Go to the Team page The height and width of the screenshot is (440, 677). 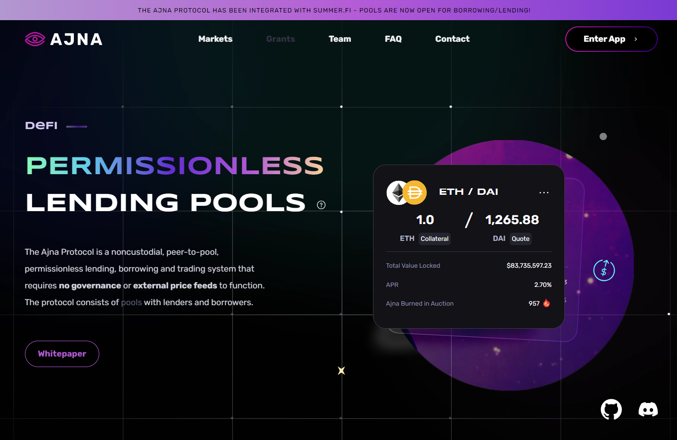coord(339,39)
